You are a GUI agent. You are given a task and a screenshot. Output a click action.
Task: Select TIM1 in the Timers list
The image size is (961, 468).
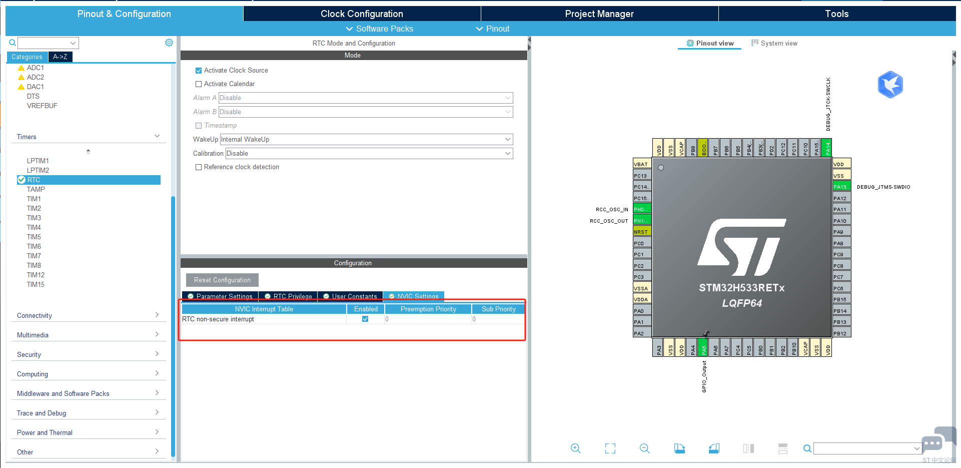coord(34,199)
